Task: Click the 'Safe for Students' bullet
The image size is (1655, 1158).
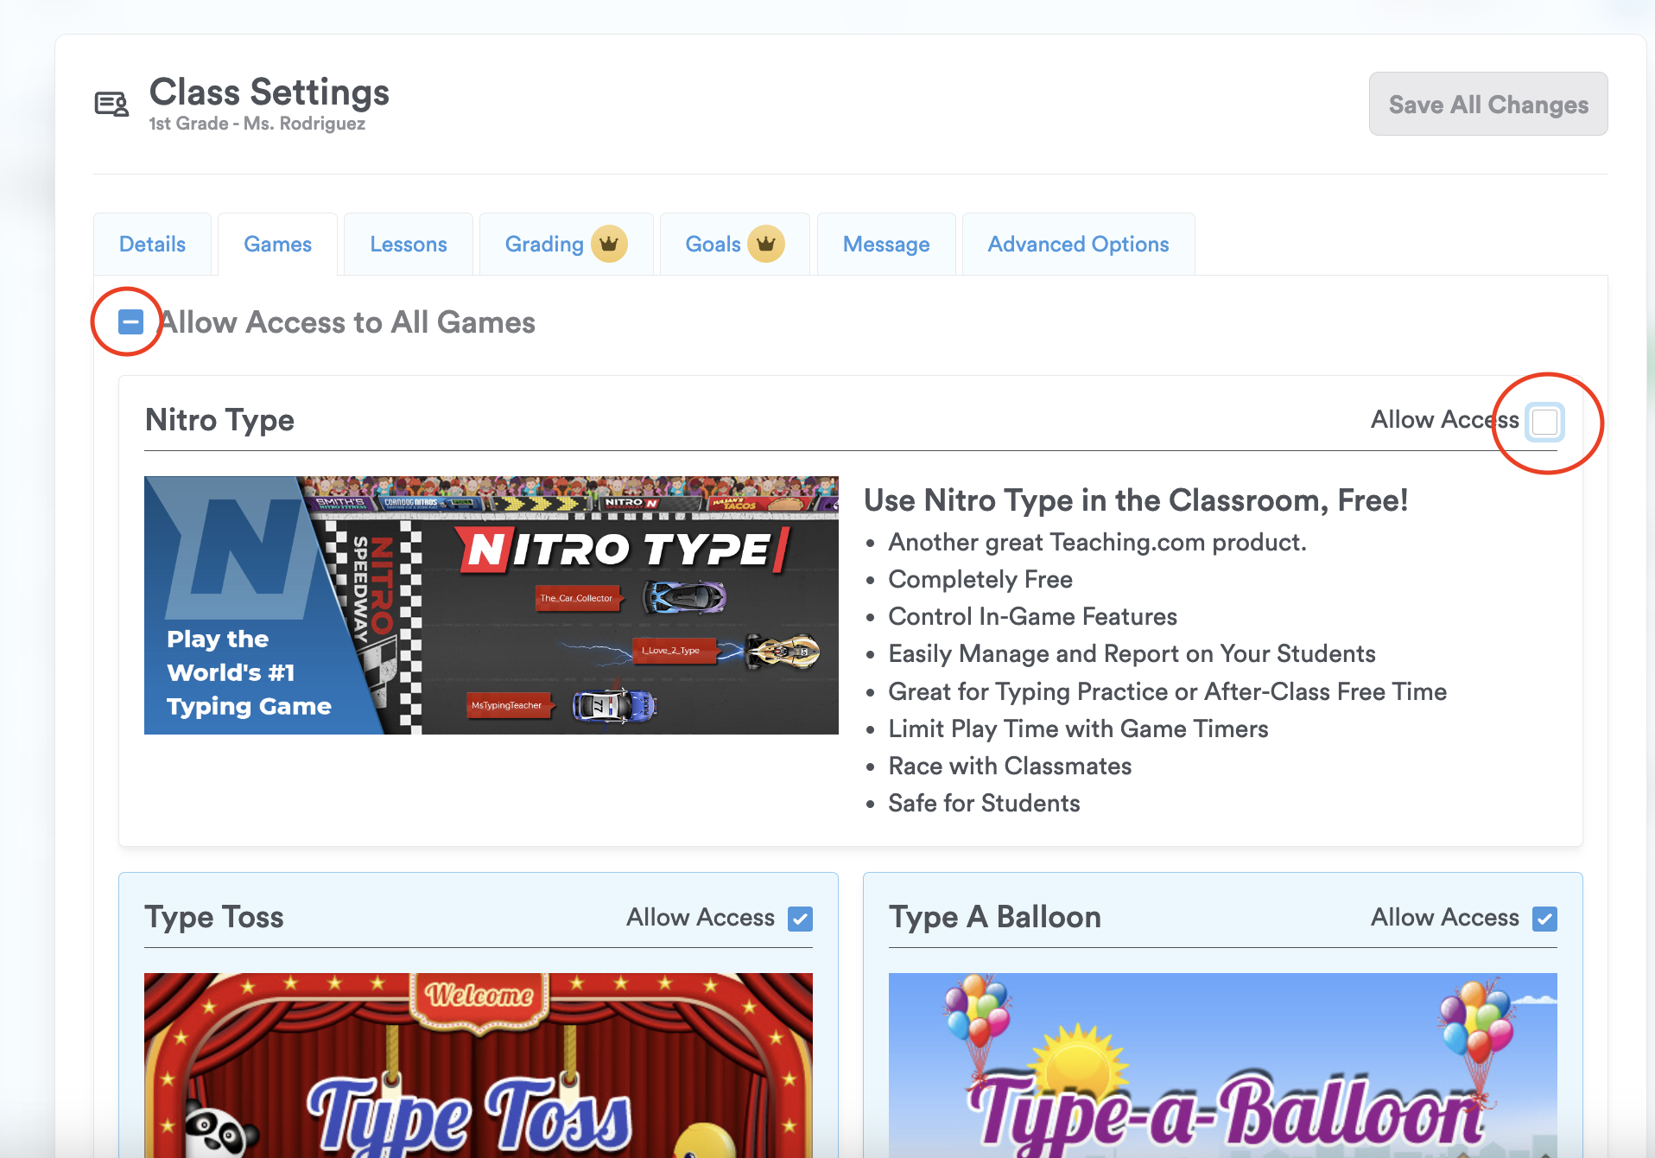Action: tap(985, 804)
